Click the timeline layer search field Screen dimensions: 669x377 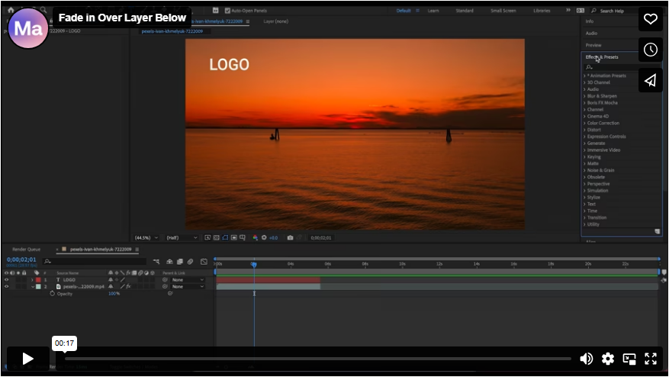pos(95,261)
